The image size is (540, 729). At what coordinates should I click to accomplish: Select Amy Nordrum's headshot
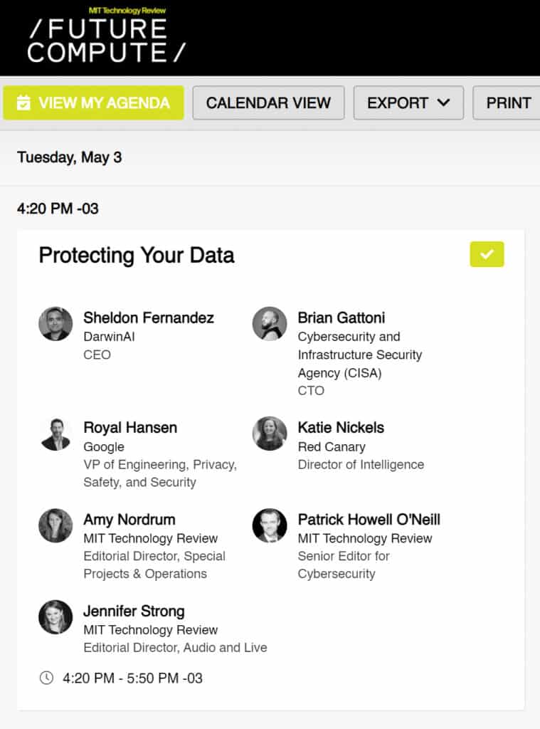[55, 525]
